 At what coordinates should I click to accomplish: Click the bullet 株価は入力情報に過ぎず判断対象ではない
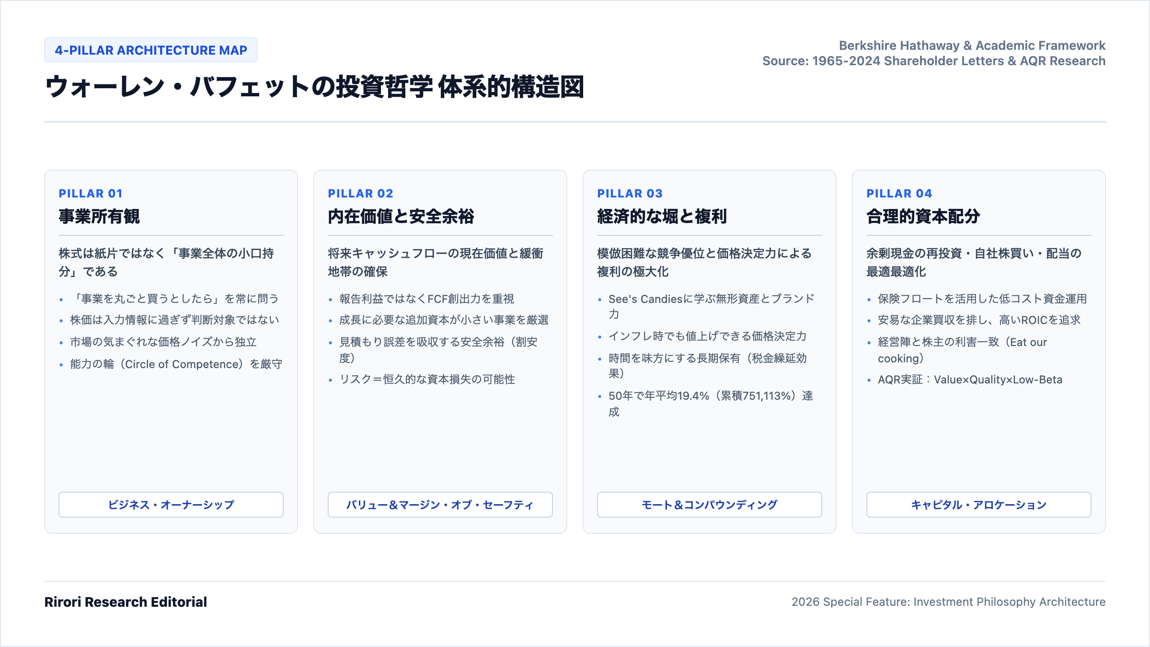pos(174,320)
